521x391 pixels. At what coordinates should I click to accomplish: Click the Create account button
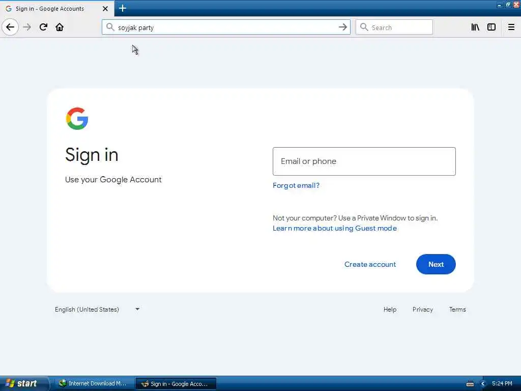coord(370,264)
